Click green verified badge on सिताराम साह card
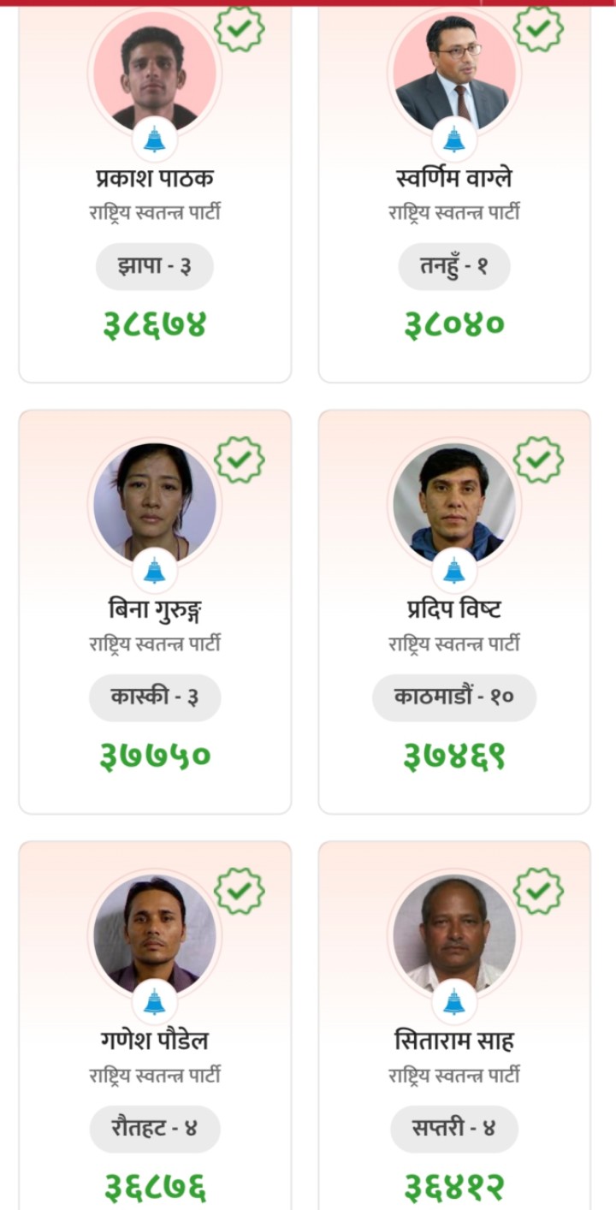Image resolution: width=616 pixels, height=1210 pixels. click(x=538, y=891)
